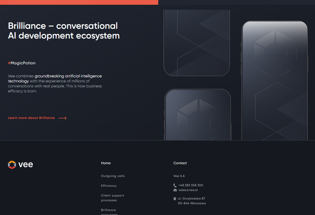Click the 00-844 Warszawa postal line
This screenshot has height=215, width=315.
[x=192, y=203]
